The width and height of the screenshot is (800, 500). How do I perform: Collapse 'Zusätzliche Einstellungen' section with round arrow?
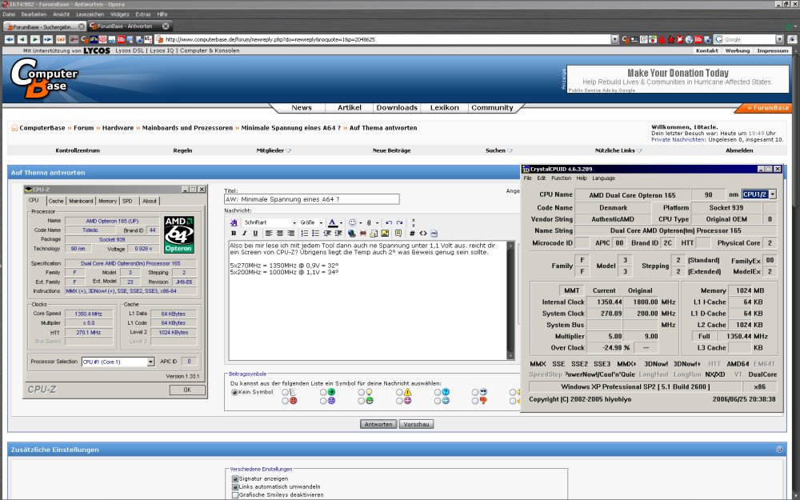[x=779, y=450]
